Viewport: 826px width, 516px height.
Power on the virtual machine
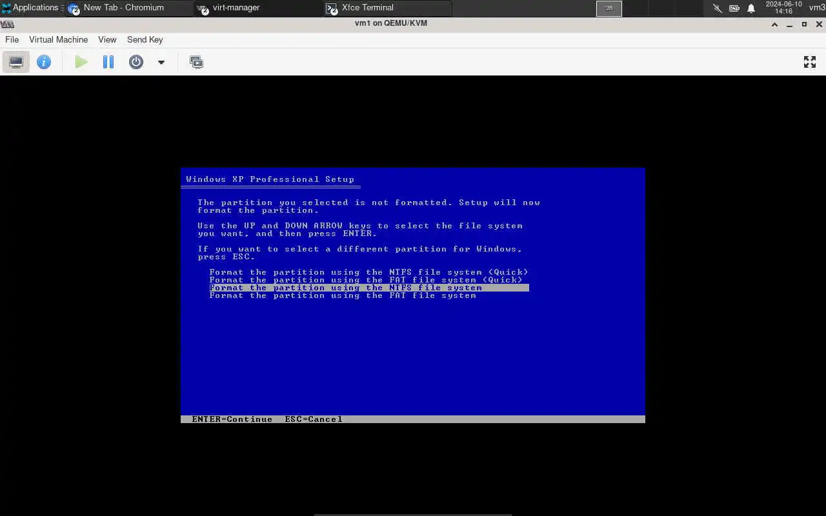coord(81,62)
